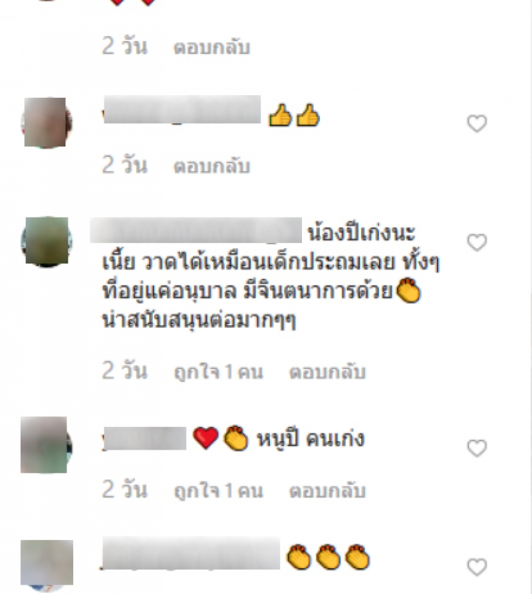Open blurred username of thumbs-up commenter
The height and width of the screenshot is (594, 532).
tap(182, 110)
